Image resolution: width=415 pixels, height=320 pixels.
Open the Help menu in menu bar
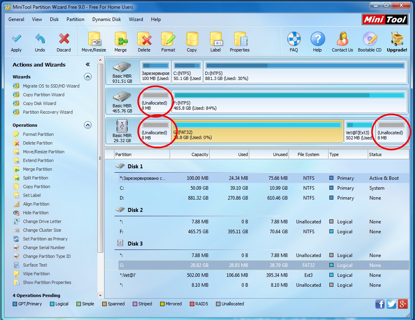pyautogui.click(x=156, y=19)
